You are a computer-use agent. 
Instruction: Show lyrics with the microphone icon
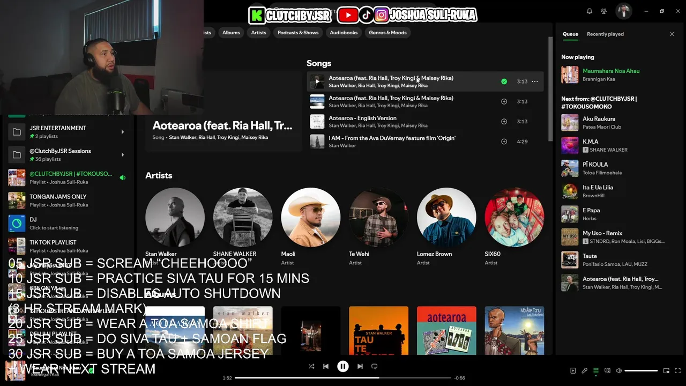click(584, 371)
